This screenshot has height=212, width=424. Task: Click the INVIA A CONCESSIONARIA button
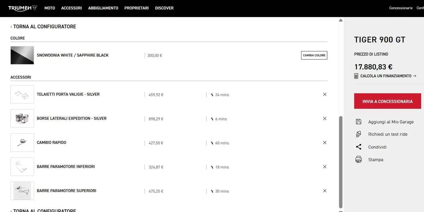[x=388, y=101]
